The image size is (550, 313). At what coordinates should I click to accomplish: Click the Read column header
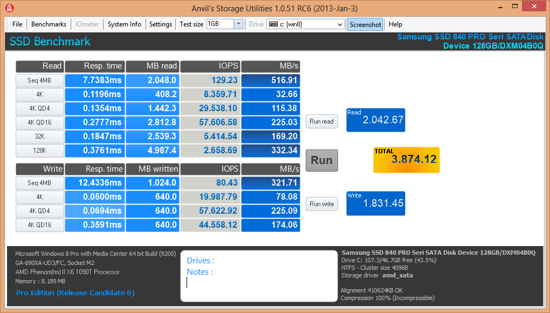pyautogui.click(x=40, y=66)
